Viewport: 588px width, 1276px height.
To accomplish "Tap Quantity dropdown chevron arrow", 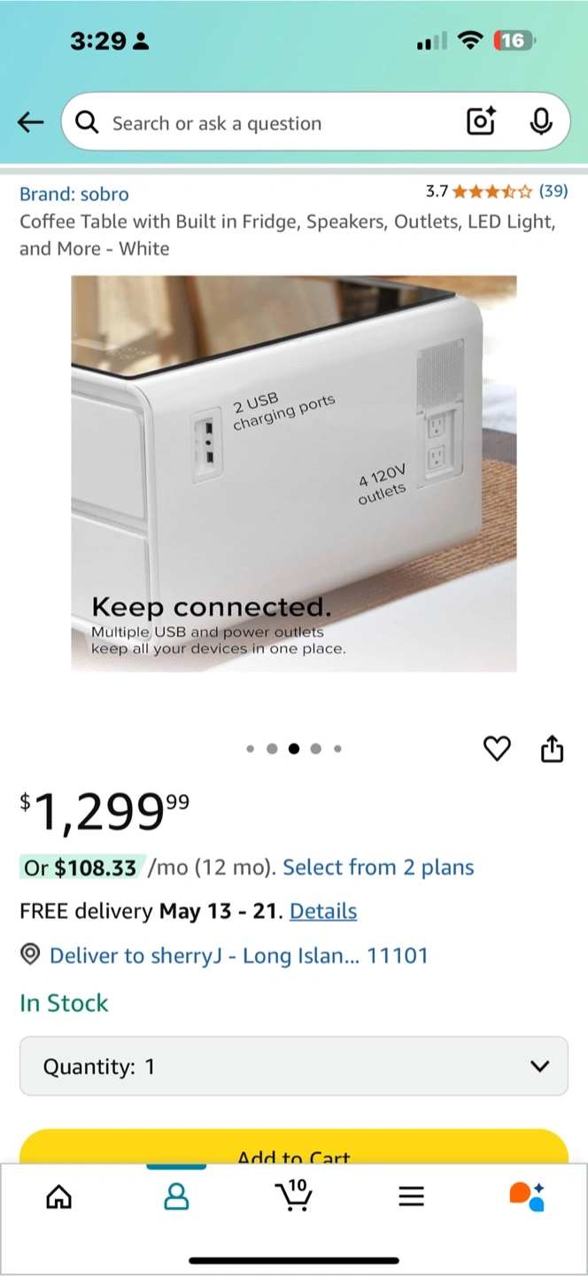I will coord(539,1066).
